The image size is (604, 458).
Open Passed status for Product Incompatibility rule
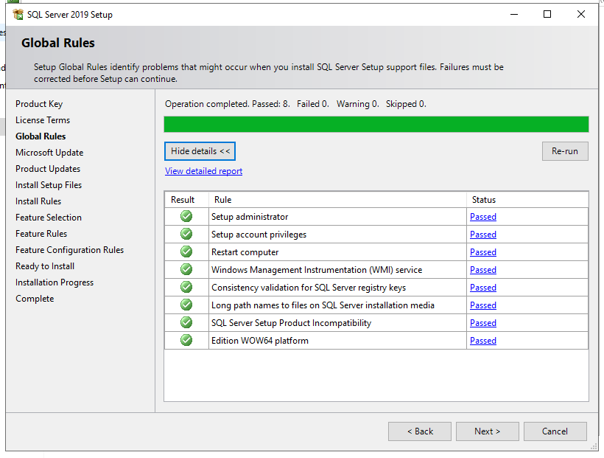(x=483, y=323)
